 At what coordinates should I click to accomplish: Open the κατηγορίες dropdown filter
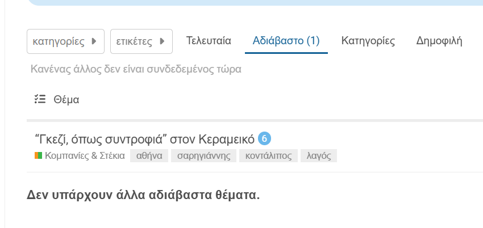click(65, 41)
